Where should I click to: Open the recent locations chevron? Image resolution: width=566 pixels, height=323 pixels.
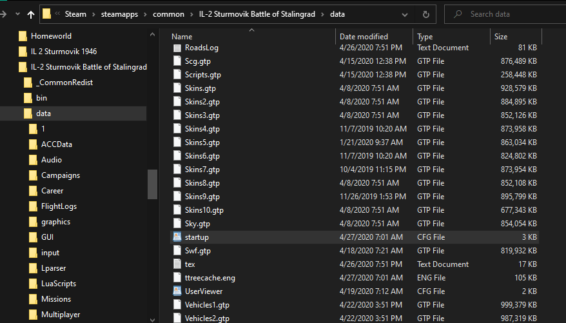(x=17, y=14)
